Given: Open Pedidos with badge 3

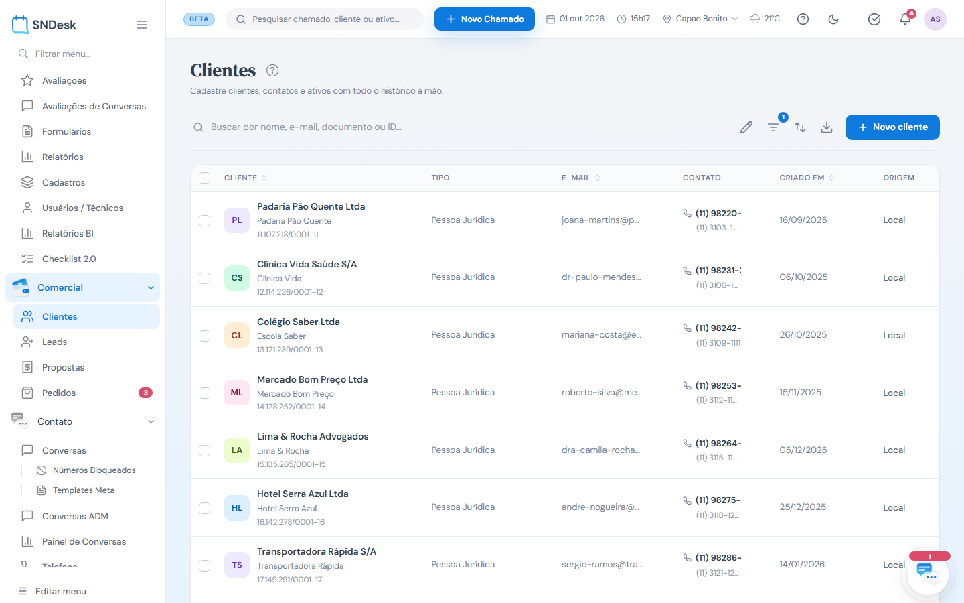Looking at the screenshot, I should tap(86, 393).
